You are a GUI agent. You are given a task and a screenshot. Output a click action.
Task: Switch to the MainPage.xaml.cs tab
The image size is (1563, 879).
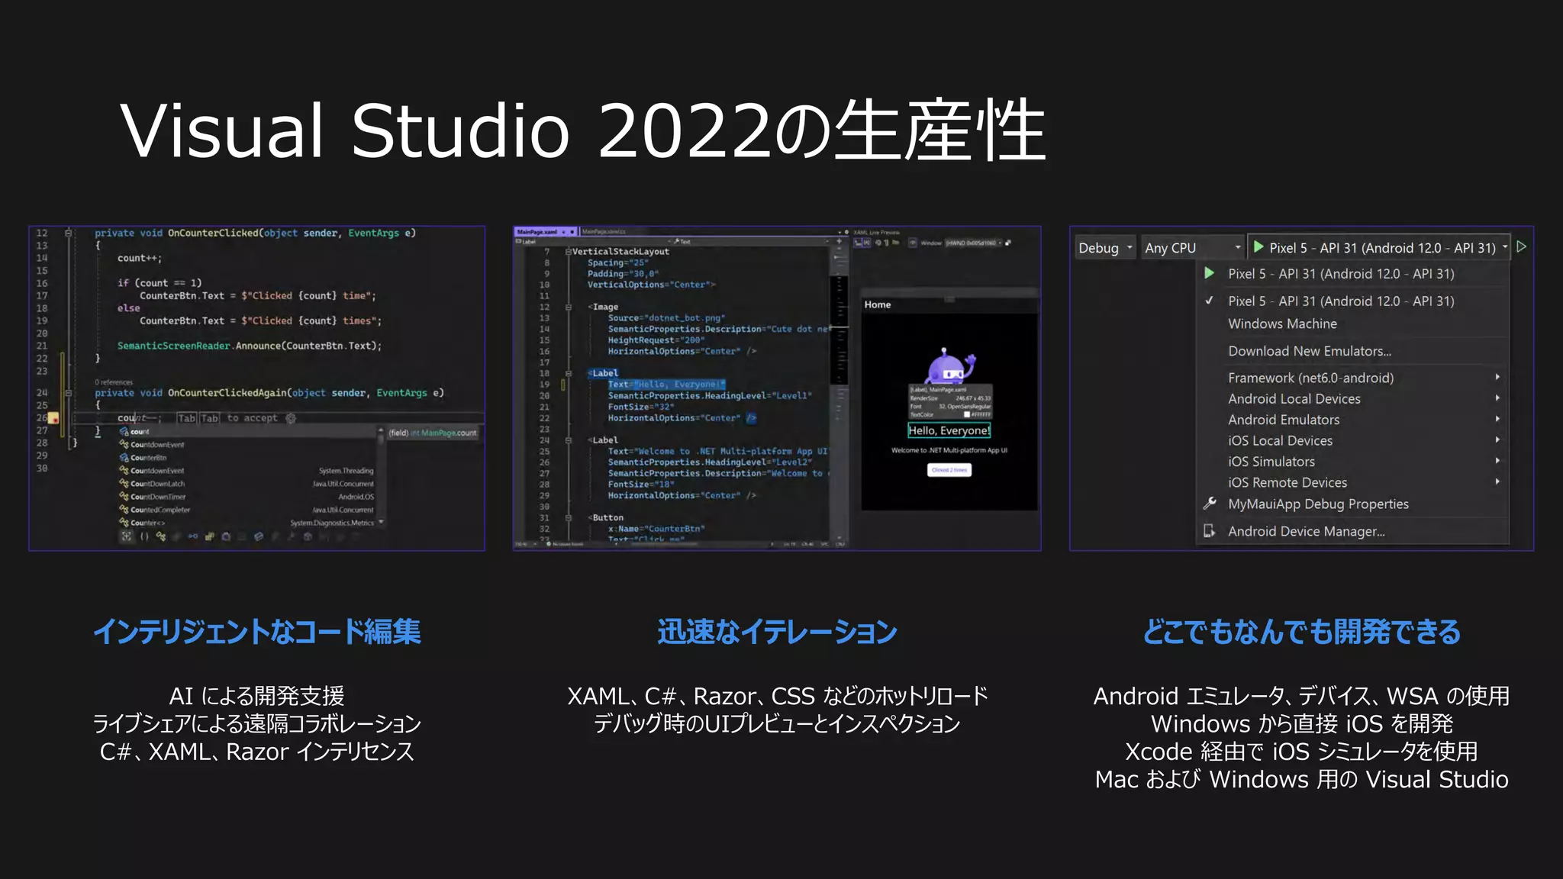pyautogui.click(x=604, y=231)
